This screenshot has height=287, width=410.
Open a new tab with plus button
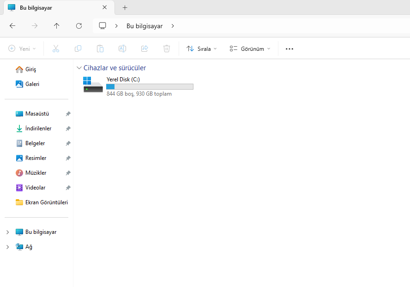125,8
